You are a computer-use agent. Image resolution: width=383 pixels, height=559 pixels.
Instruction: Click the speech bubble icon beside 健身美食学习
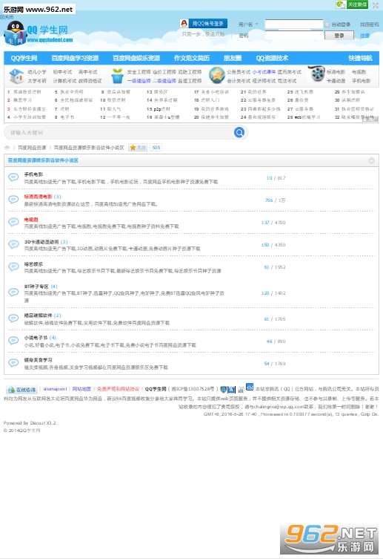tap(13, 362)
